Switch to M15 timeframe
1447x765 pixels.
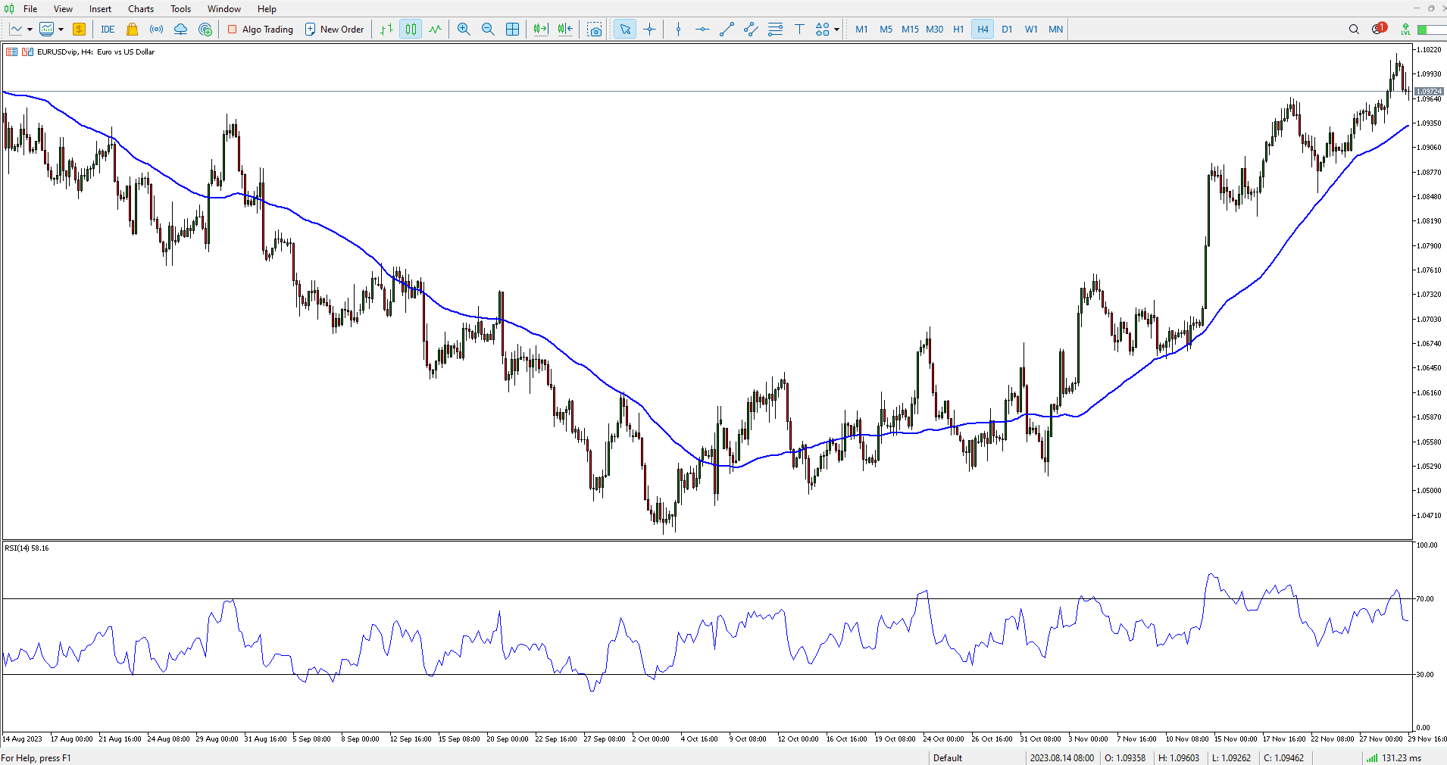click(x=910, y=30)
